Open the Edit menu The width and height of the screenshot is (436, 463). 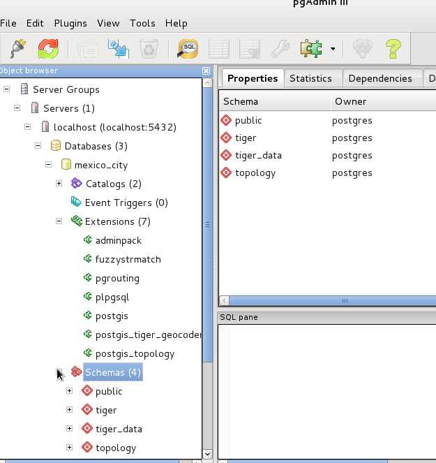click(x=35, y=23)
